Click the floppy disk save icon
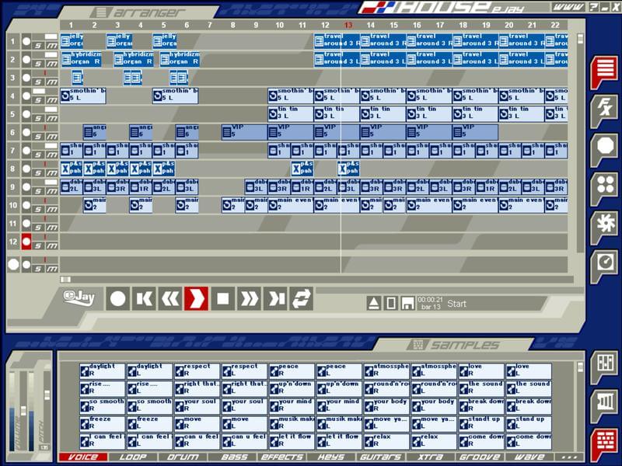 tap(407, 303)
